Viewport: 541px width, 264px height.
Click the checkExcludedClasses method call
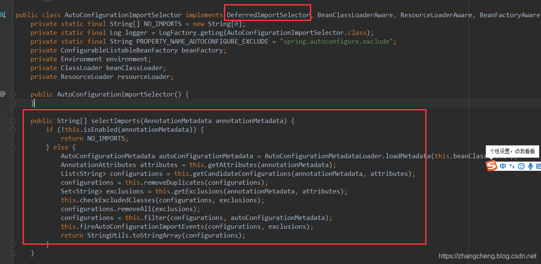(x=117, y=200)
